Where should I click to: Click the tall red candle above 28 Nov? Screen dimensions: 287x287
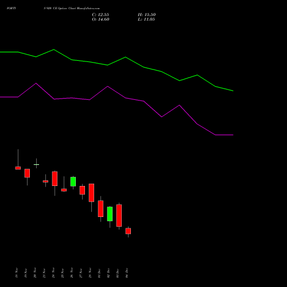[91, 193]
